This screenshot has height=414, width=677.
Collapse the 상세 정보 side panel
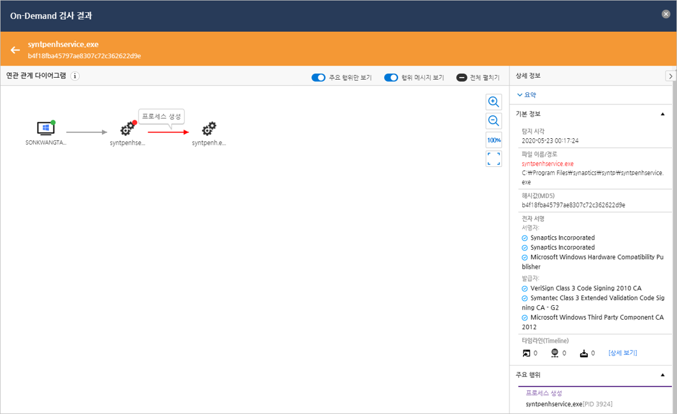(670, 76)
